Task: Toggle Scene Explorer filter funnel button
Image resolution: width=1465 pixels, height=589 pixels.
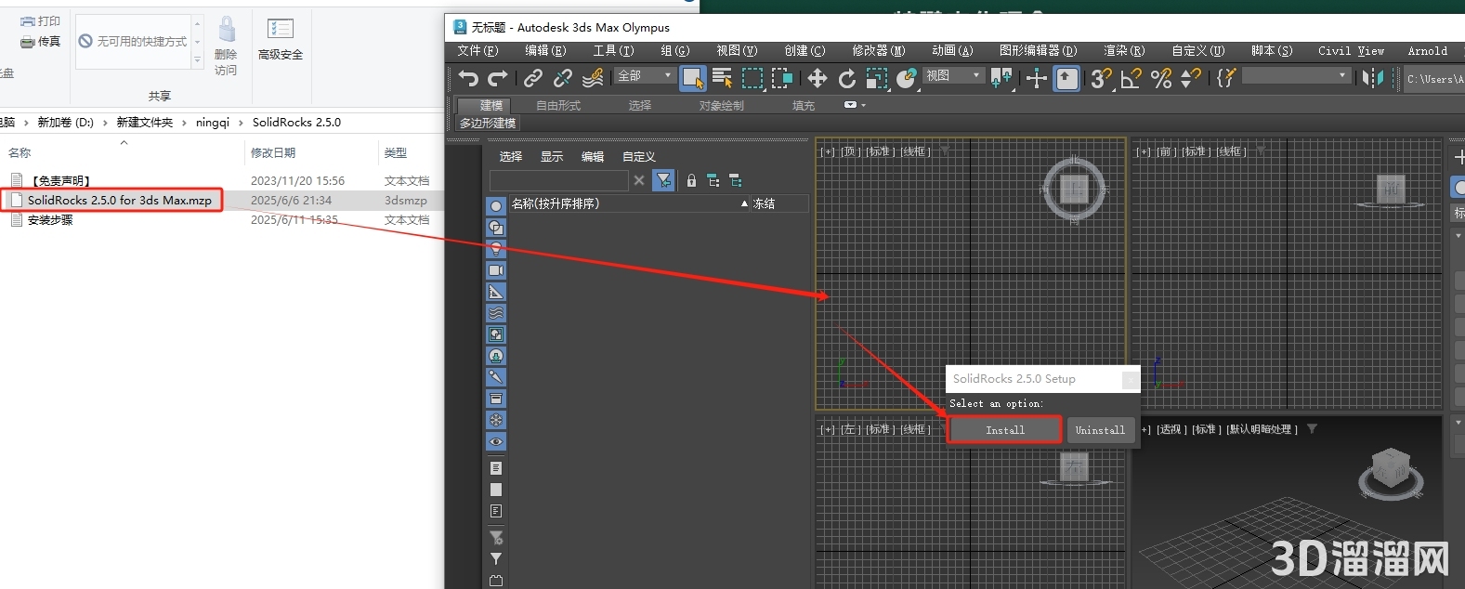Action: click(x=663, y=180)
